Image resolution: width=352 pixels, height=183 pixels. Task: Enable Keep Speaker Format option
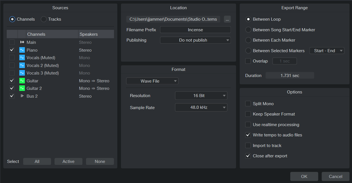coord(248,114)
